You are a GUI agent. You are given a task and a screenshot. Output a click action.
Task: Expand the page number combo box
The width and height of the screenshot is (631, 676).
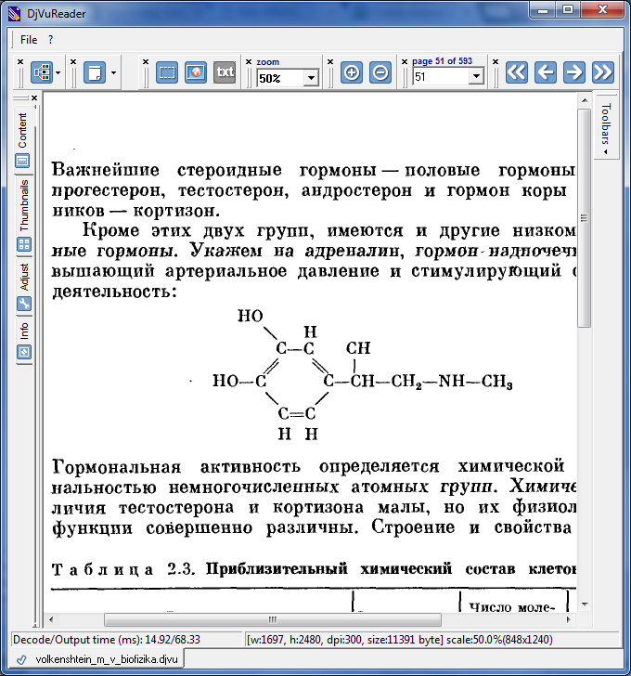(476, 78)
